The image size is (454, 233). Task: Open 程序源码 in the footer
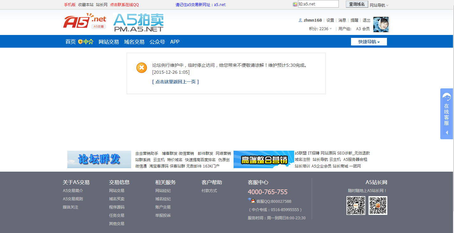click(117, 207)
